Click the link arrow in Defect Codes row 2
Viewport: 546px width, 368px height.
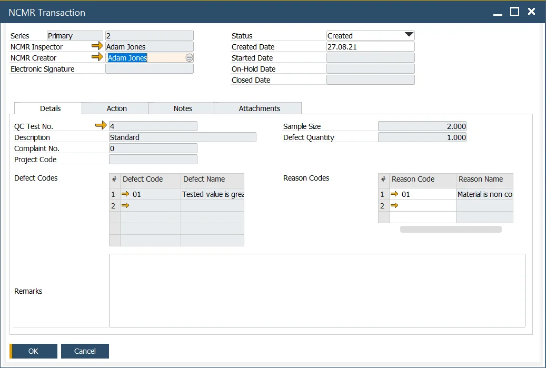tap(125, 206)
